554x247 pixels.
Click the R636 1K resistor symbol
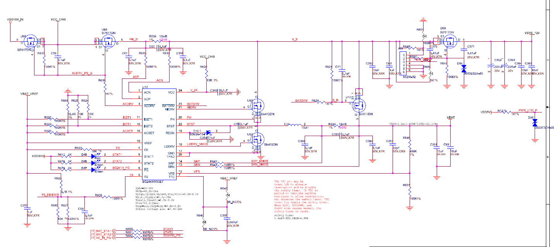point(106,88)
